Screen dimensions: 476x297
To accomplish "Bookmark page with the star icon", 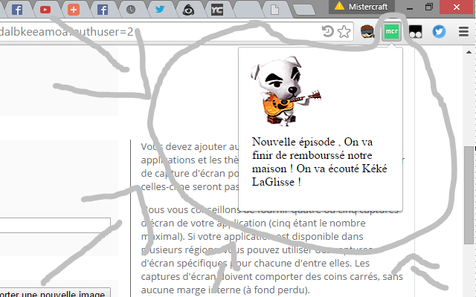I will pyautogui.click(x=344, y=31).
